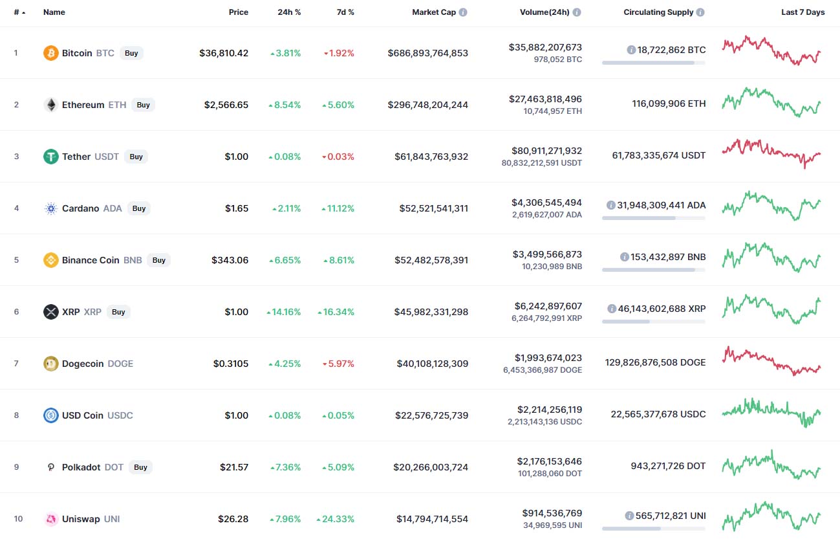This screenshot has width=840, height=539.
Task: Click Buy button next to Binance Coin
Action: pos(159,260)
